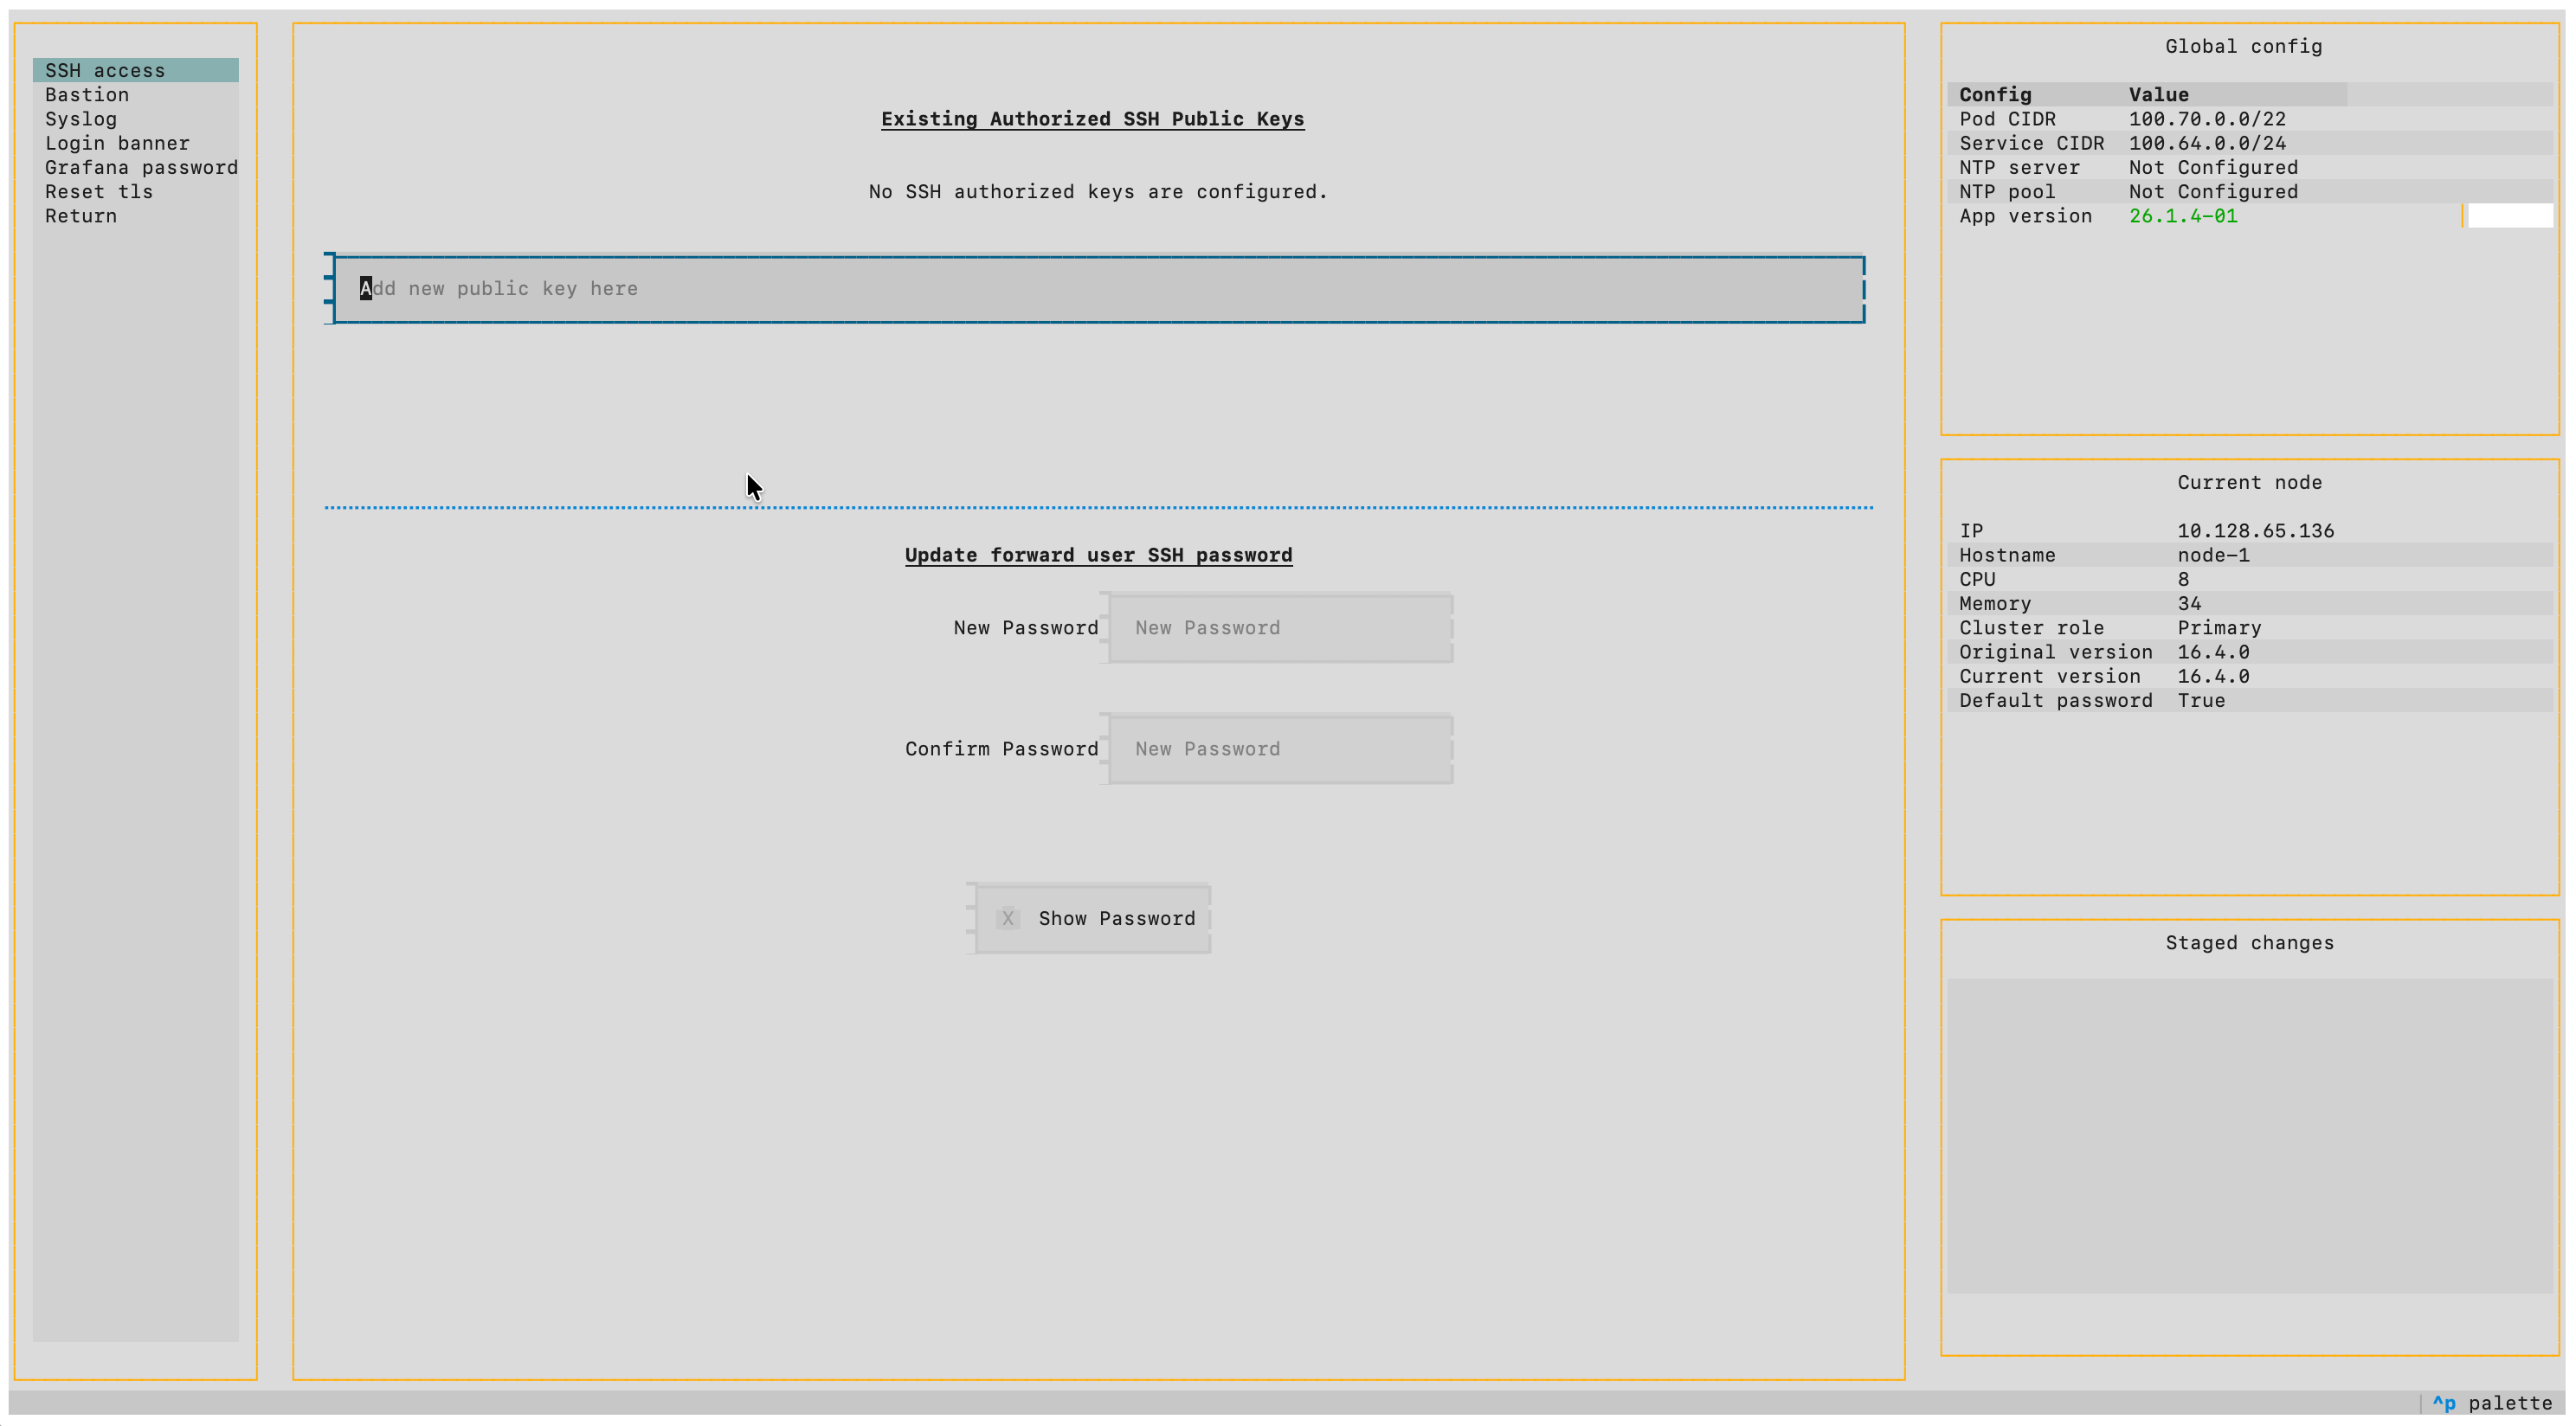Select the Pod CIDR value 100.70.0.0/22

point(2207,119)
